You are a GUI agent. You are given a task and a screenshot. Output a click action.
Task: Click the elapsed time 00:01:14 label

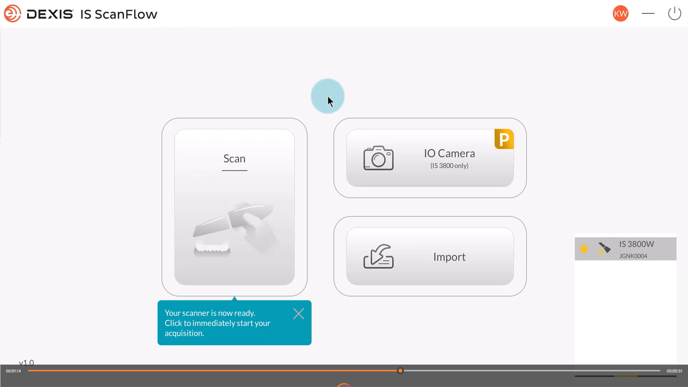pyautogui.click(x=13, y=371)
